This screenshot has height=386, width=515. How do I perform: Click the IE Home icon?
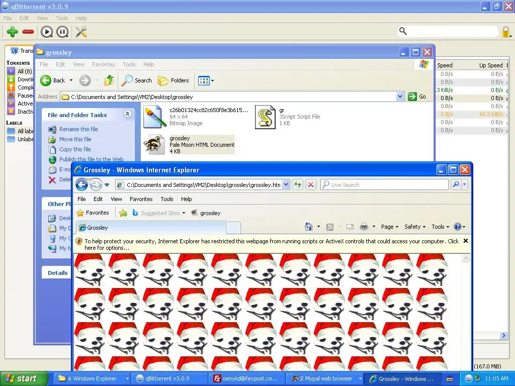309,227
